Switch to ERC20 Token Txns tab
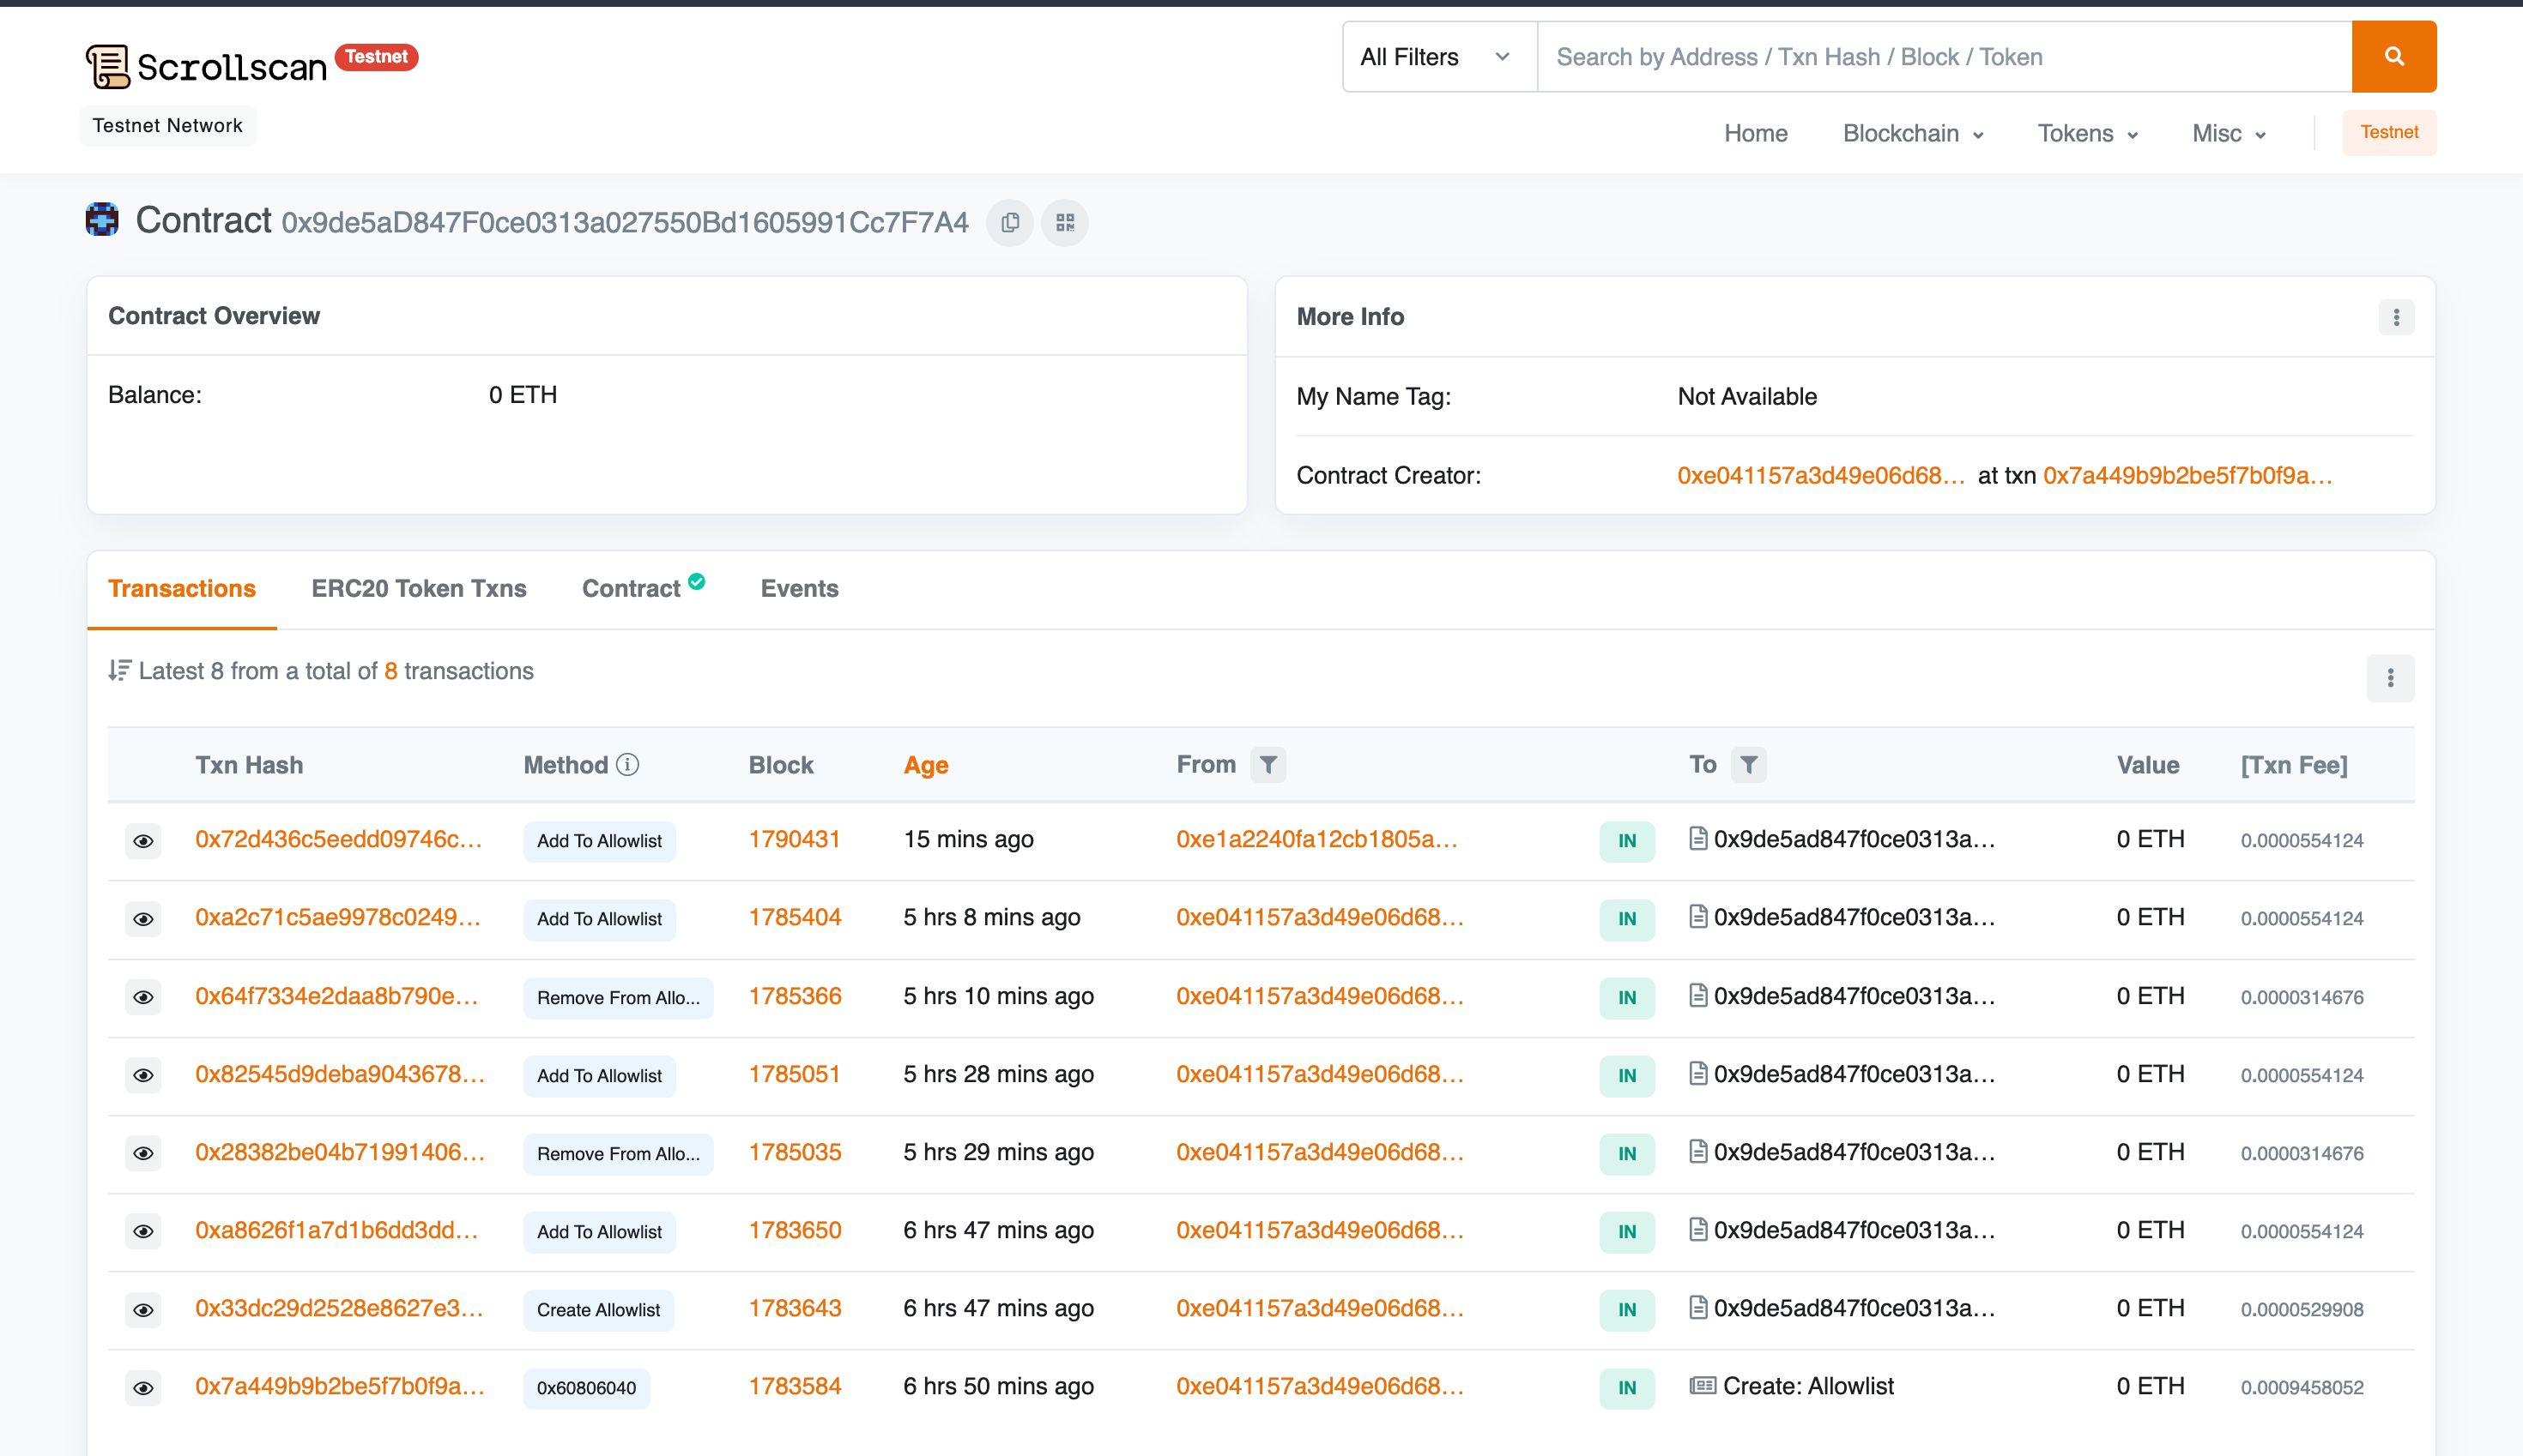2523x1456 pixels. coord(418,589)
